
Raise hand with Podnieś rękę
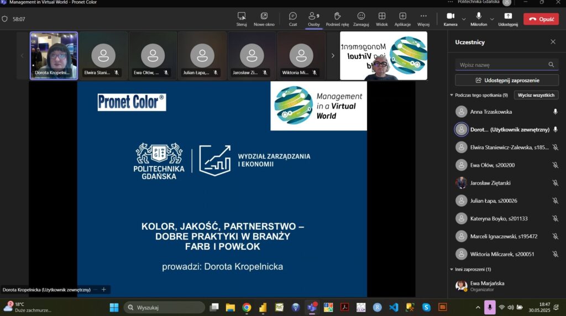click(x=337, y=19)
